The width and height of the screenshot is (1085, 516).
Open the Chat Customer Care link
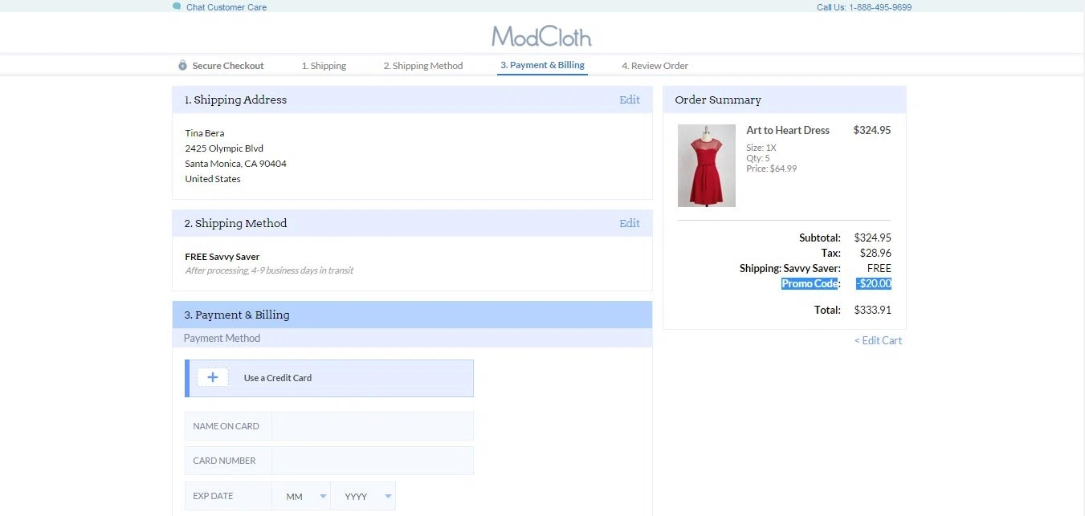(x=226, y=7)
